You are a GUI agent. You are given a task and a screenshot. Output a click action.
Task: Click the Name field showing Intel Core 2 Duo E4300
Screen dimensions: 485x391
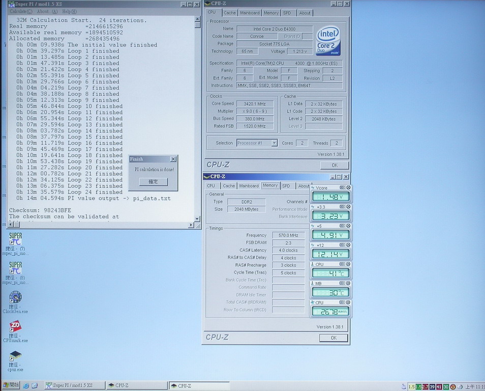click(x=275, y=29)
